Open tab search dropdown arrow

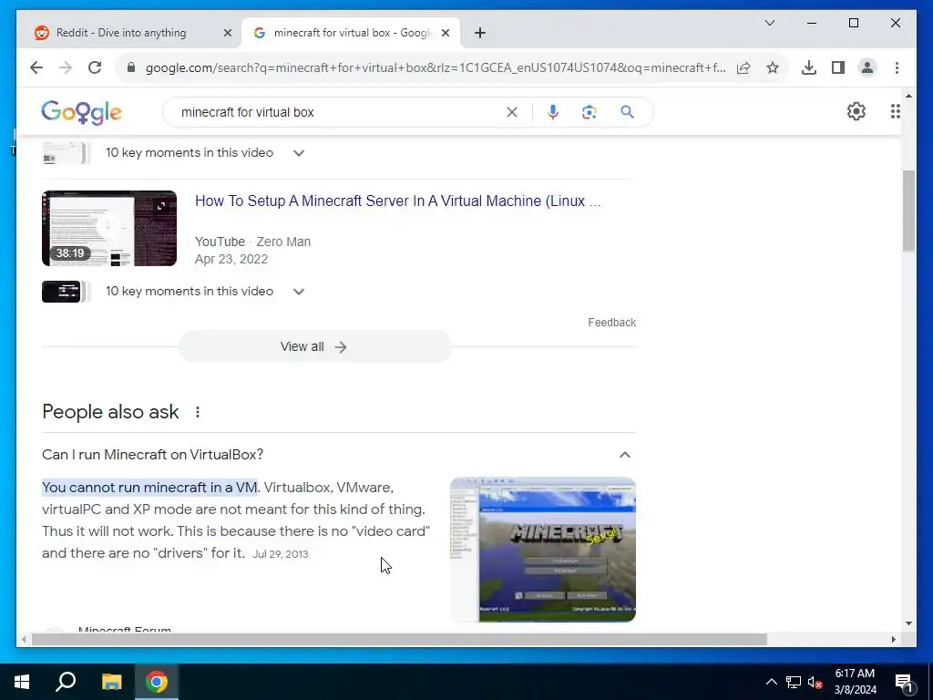pos(769,23)
